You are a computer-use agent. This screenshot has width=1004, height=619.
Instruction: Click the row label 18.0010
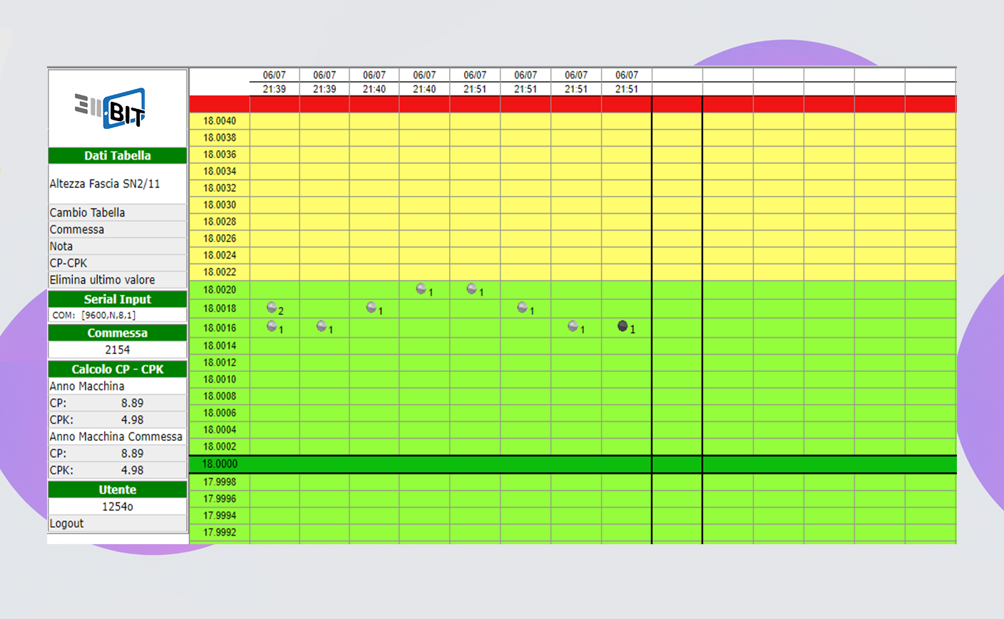tap(220, 379)
